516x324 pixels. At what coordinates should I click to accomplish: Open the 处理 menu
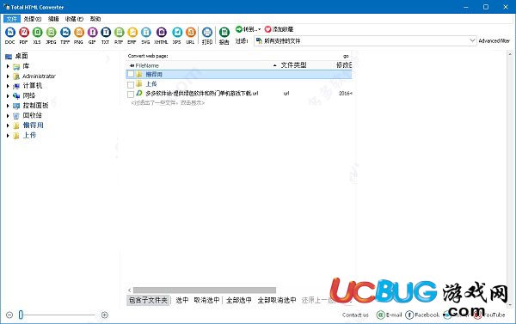pyautogui.click(x=33, y=19)
